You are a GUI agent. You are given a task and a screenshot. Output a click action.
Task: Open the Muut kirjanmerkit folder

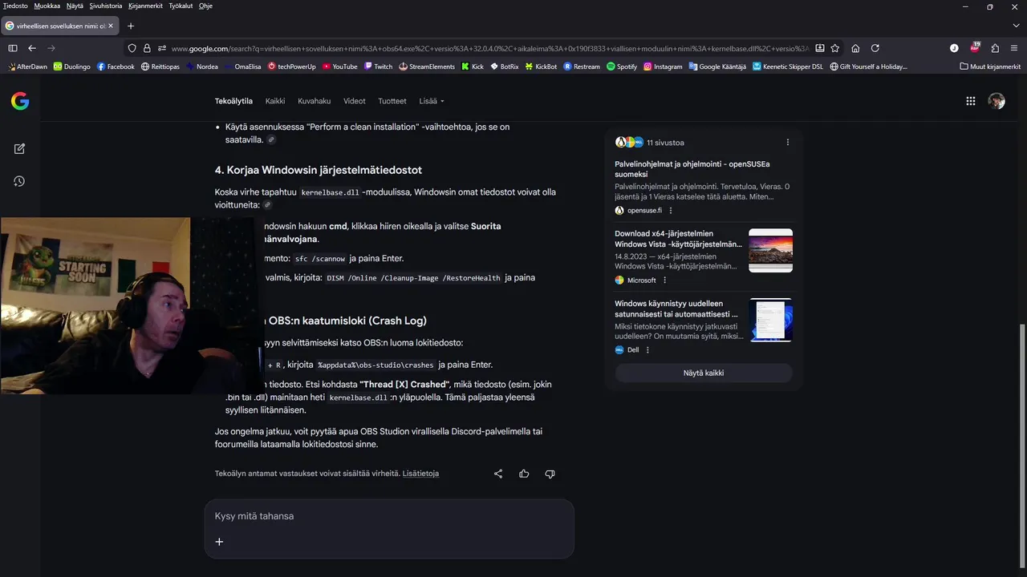tap(990, 67)
